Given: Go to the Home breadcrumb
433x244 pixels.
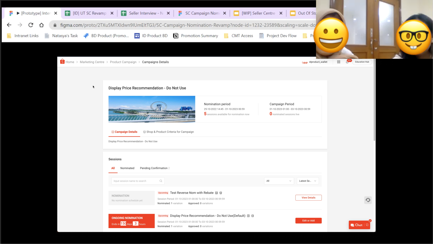Looking at the screenshot, I should pyautogui.click(x=70, y=62).
